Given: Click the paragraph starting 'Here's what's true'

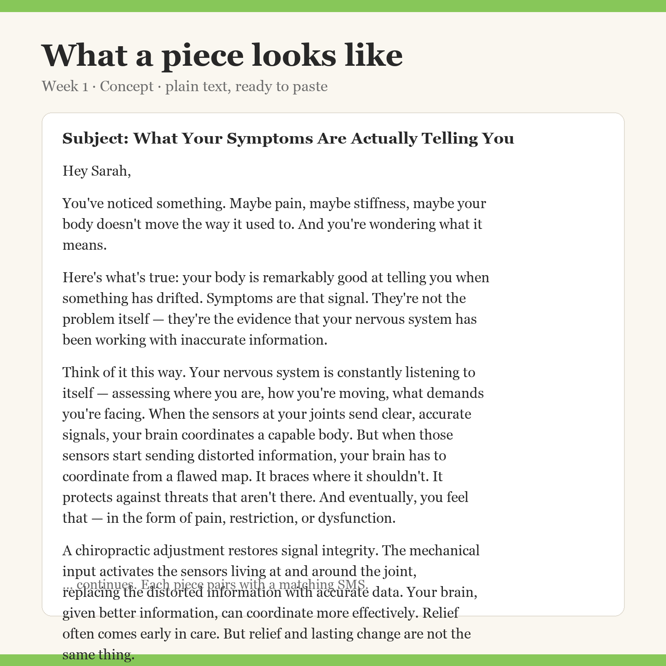Looking at the screenshot, I should click(276, 308).
